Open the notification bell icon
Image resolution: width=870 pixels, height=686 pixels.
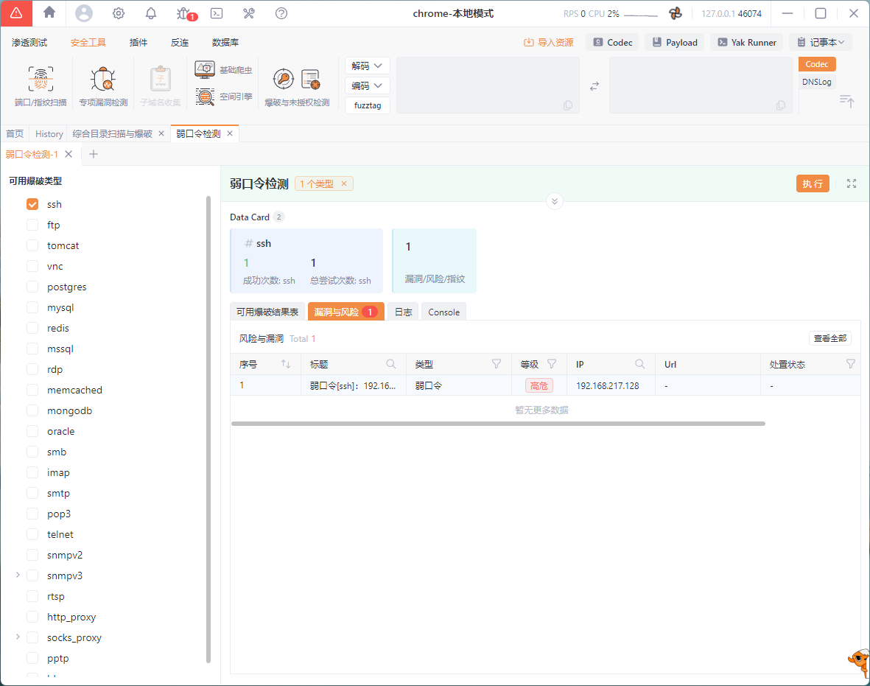point(151,13)
